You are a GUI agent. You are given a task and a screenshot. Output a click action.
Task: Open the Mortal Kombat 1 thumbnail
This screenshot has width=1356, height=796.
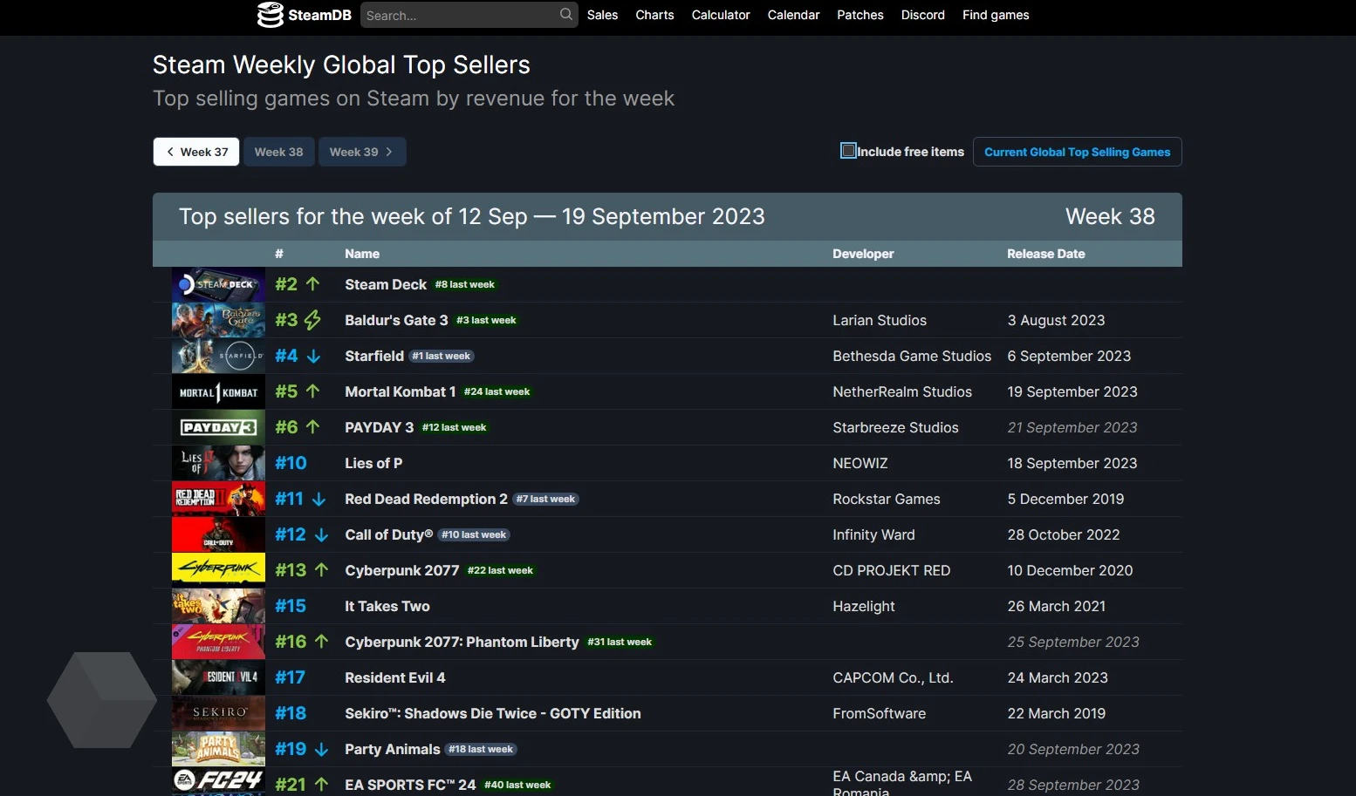click(x=218, y=391)
